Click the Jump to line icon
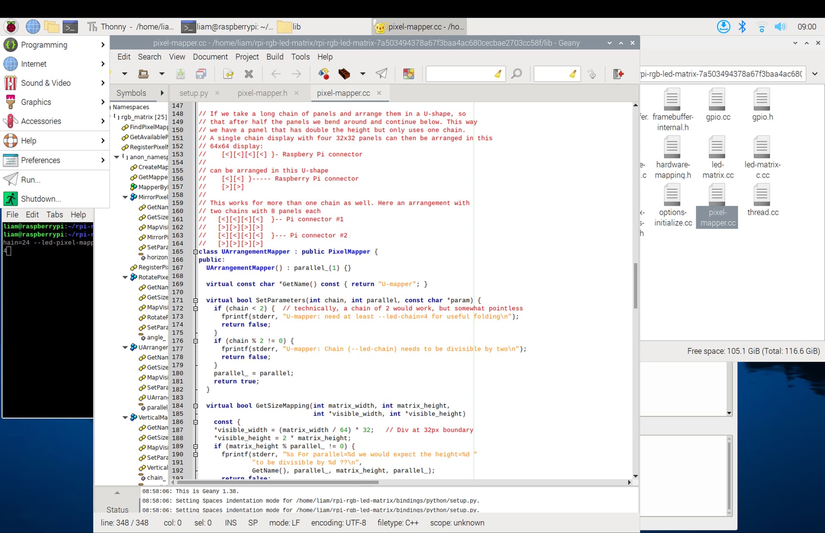The image size is (825, 533). (592, 74)
